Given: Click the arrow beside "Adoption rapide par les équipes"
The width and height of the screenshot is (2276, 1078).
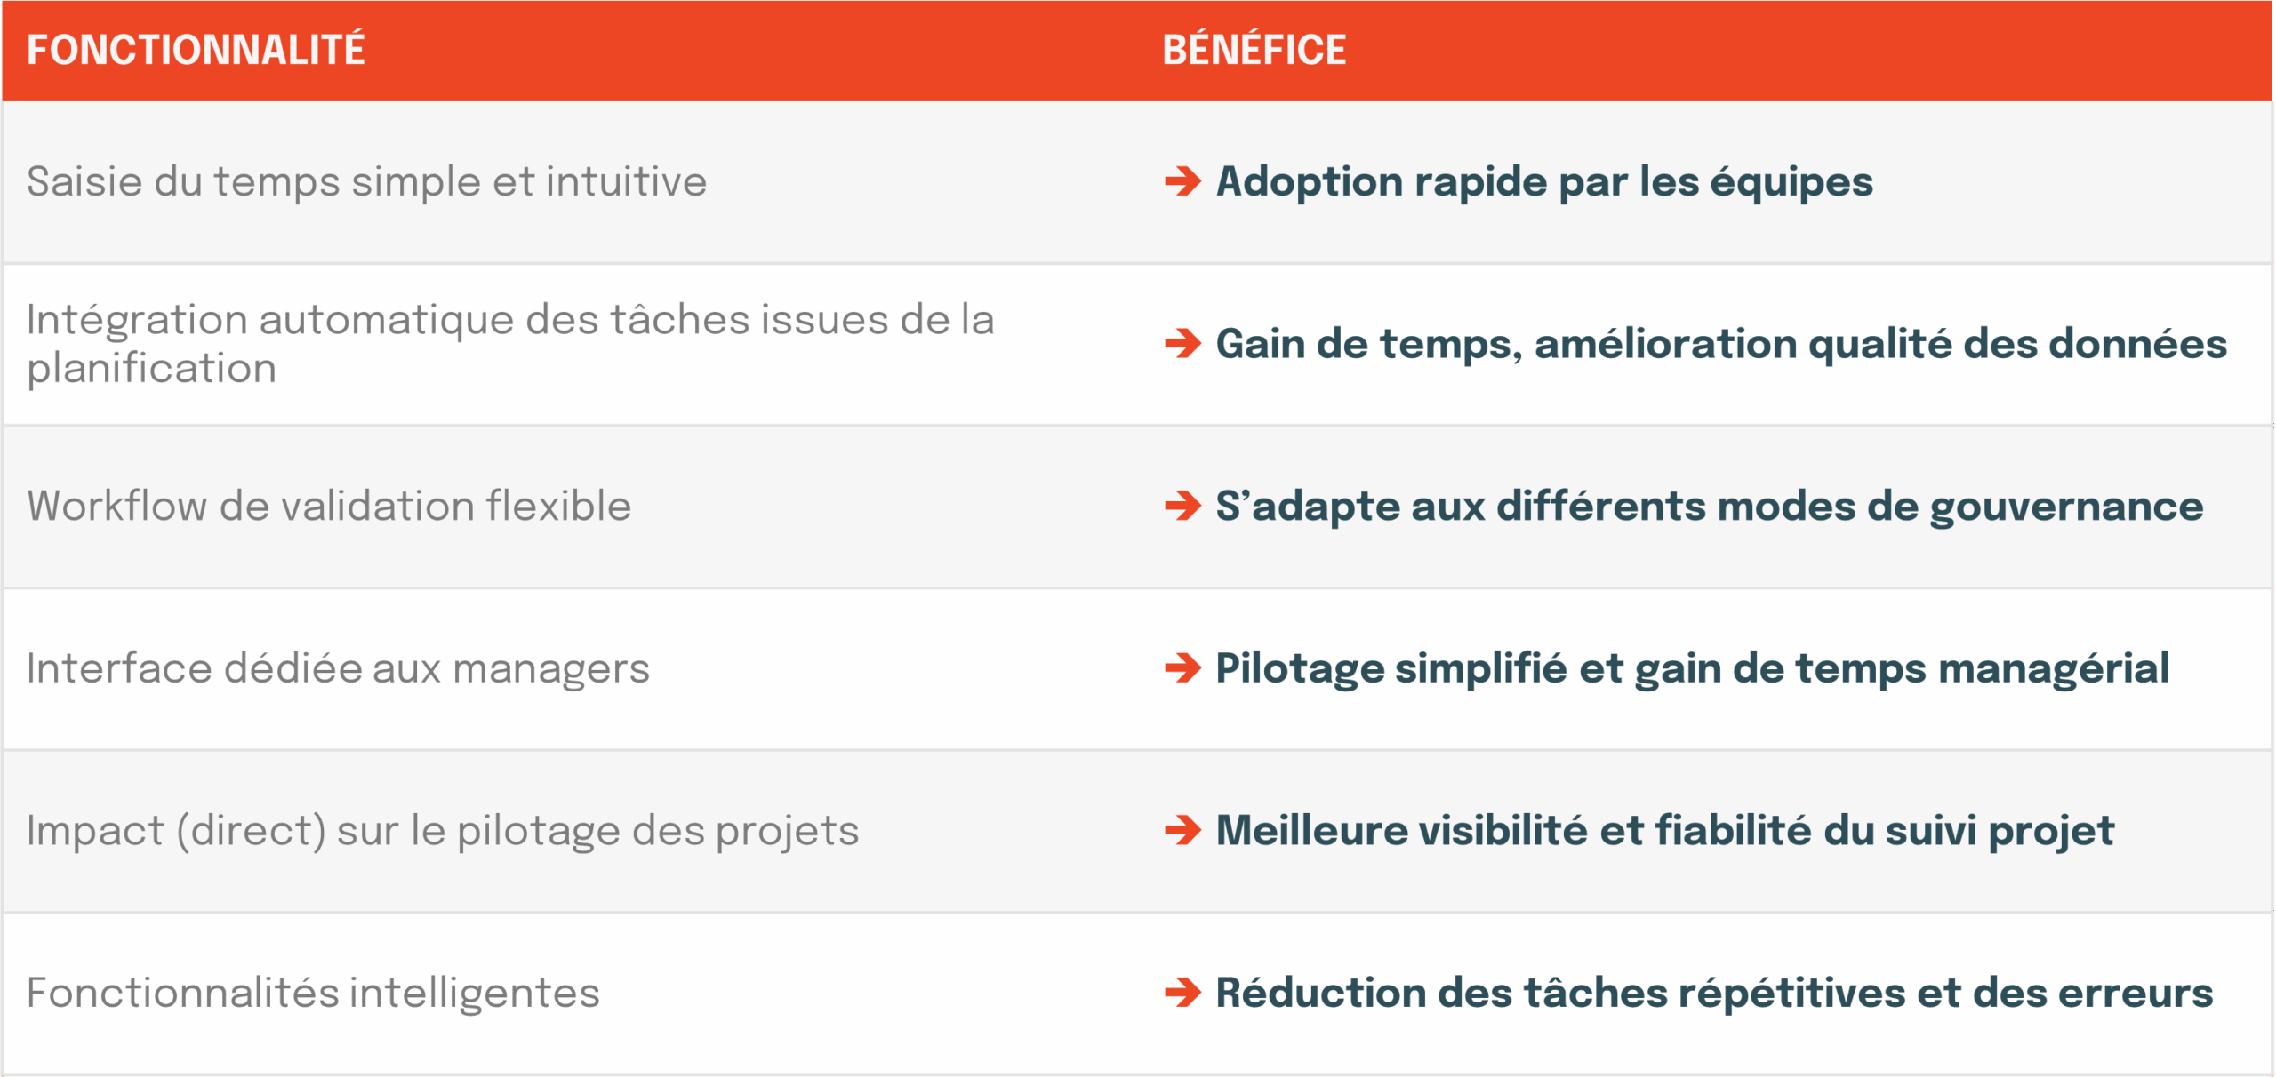Looking at the screenshot, I should click(1182, 181).
